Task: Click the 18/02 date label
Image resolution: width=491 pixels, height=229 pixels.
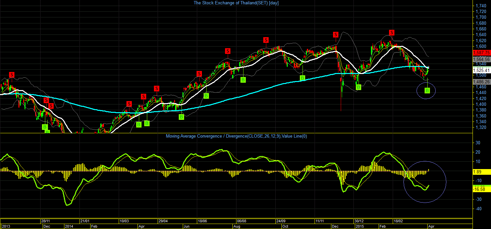Action: tap(399, 221)
